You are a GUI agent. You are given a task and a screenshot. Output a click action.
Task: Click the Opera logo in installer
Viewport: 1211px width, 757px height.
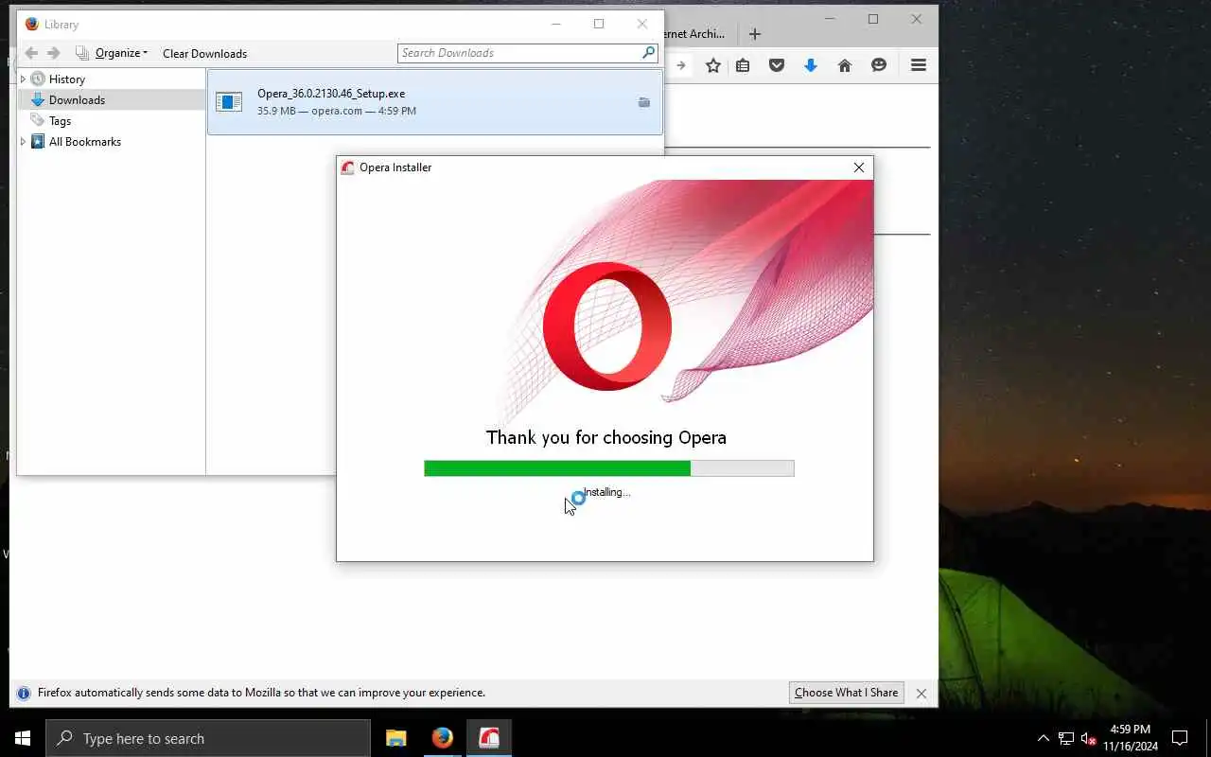coord(607,326)
